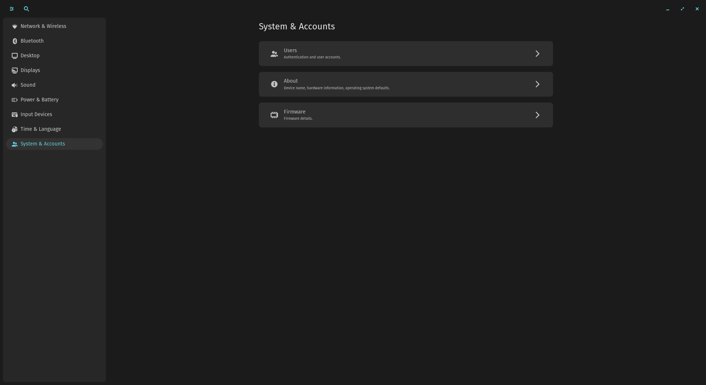Click the Network & Wireless icon
This screenshot has height=385, width=706.
tap(15, 26)
